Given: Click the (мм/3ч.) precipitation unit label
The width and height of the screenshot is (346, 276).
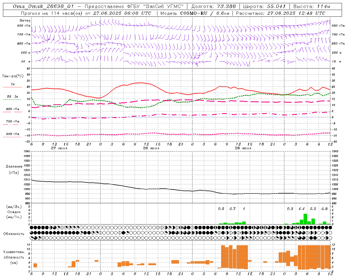Looking at the screenshot, I should point(14,207).
